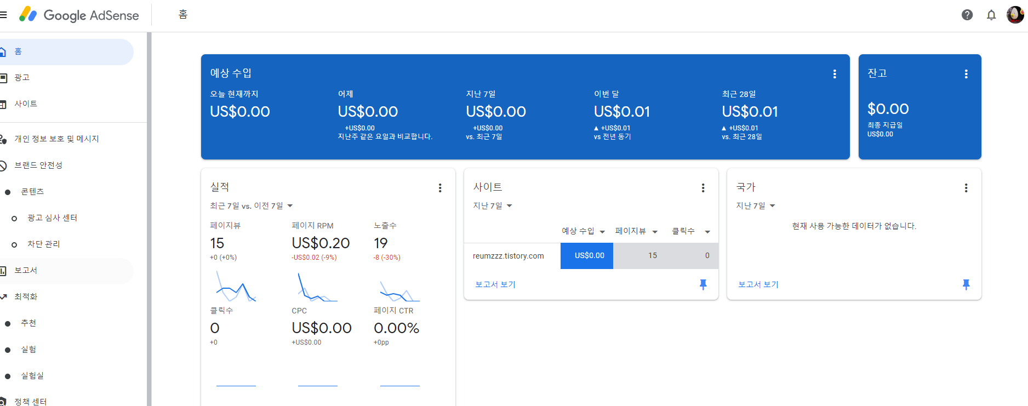Click 보고서 보기 link in 사이트 card

point(495,284)
